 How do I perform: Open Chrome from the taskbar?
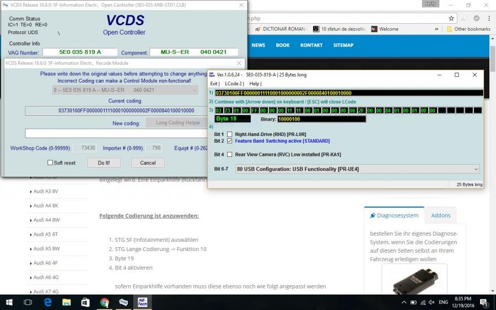(105, 302)
